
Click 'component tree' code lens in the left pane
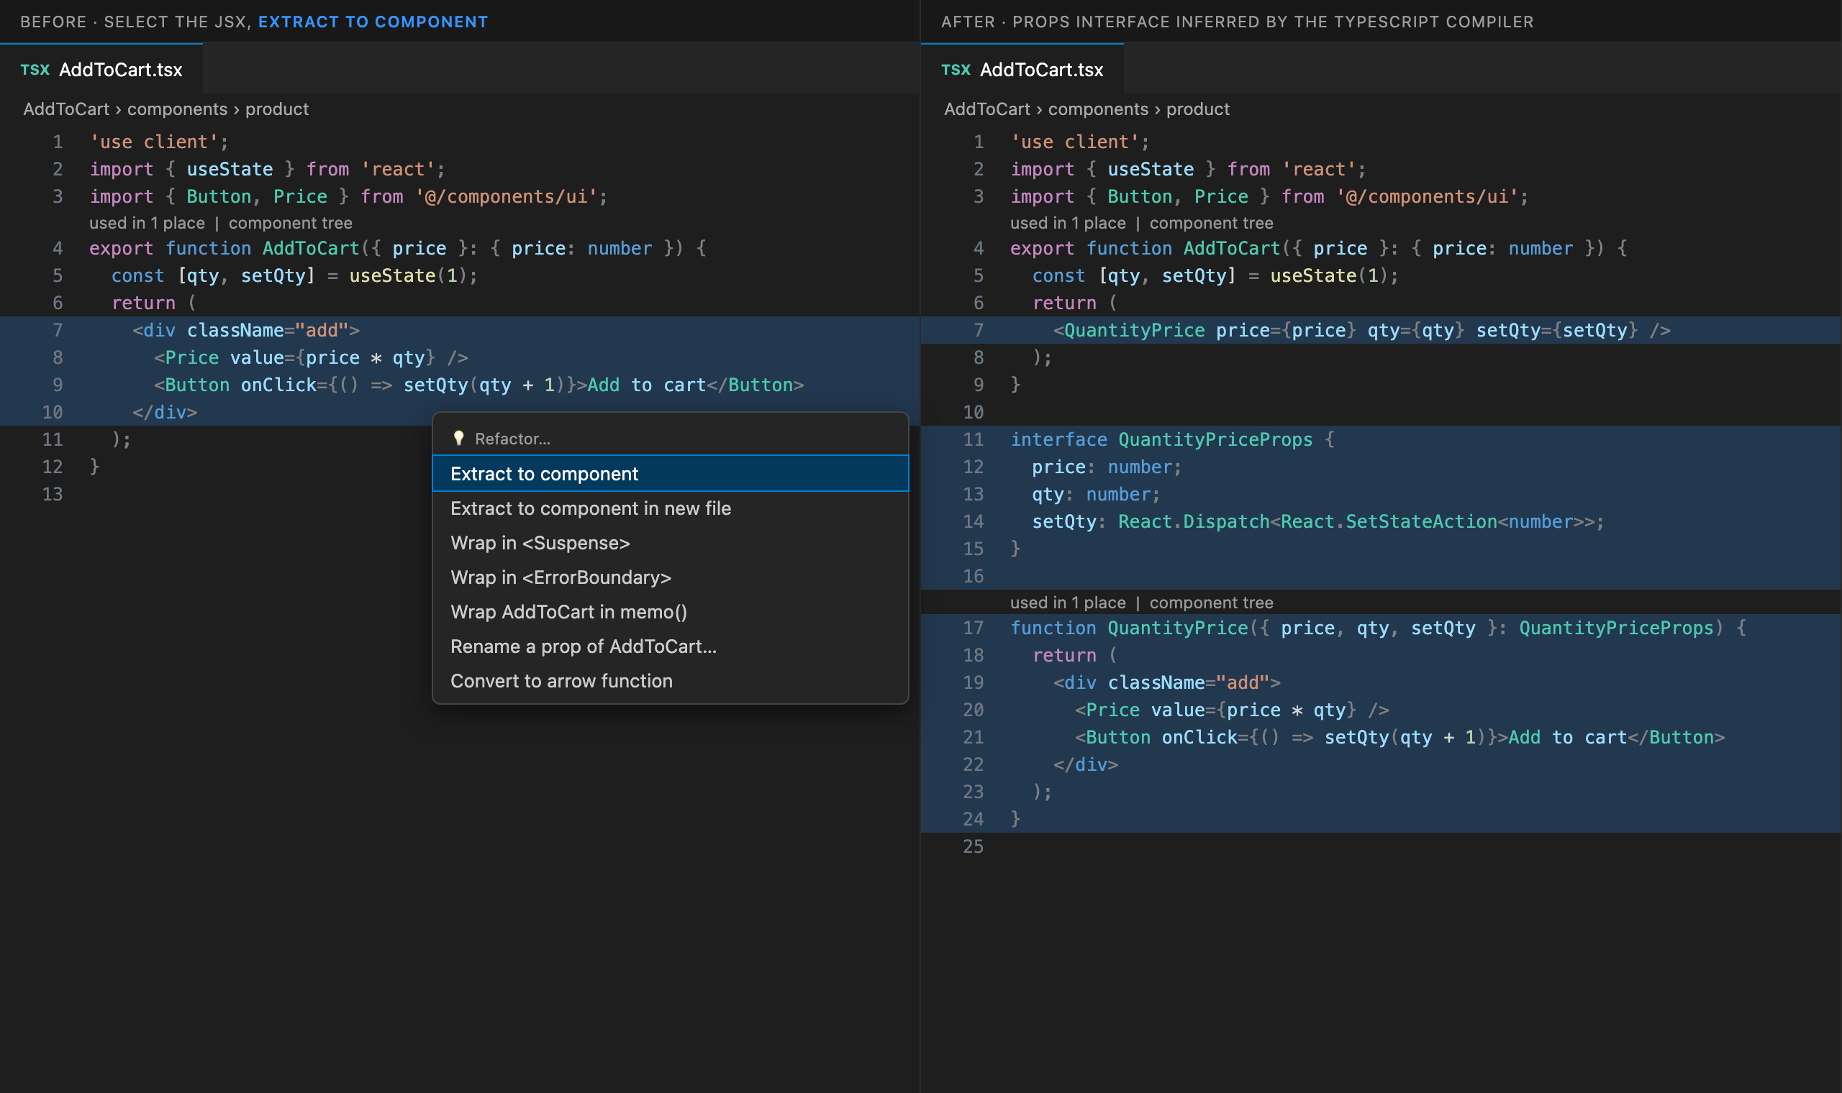(290, 223)
